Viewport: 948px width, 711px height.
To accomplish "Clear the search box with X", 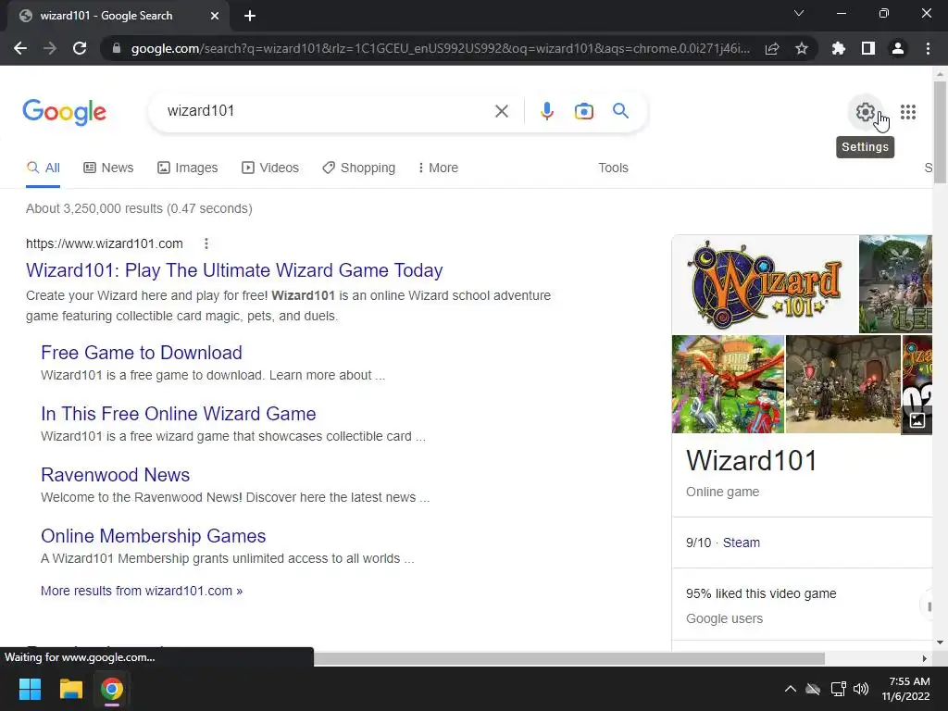I will click(501, 111).
